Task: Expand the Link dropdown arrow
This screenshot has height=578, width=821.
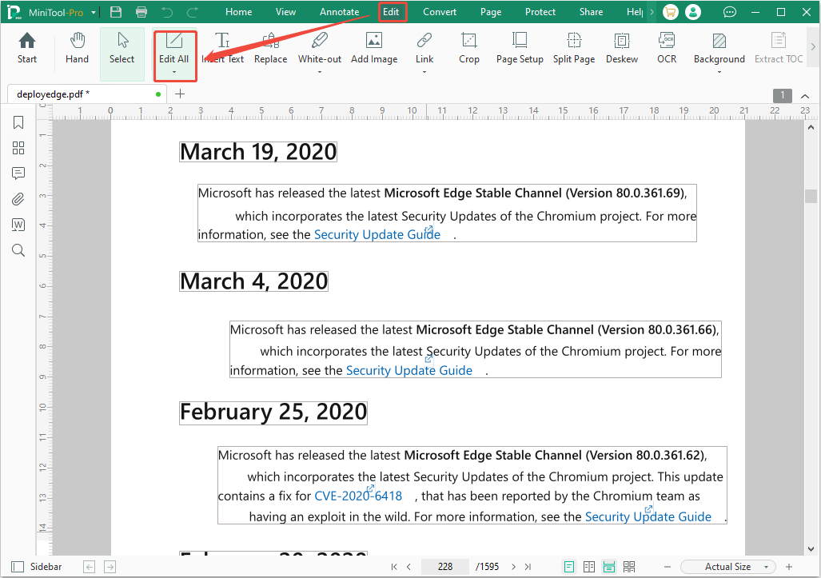Action: point(424,72)
